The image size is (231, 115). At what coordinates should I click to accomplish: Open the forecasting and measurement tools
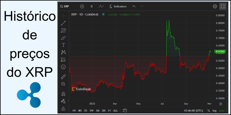pos(63,60)
